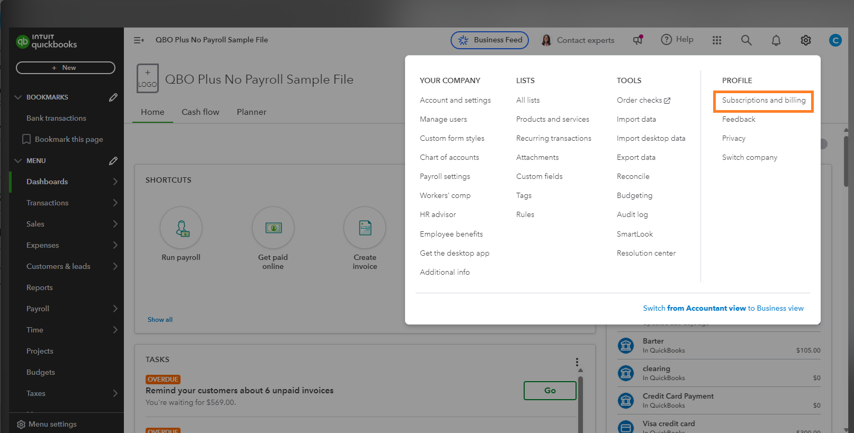Open Audit log
This screenshot has width=854, height=433.
tap(632, 214)
